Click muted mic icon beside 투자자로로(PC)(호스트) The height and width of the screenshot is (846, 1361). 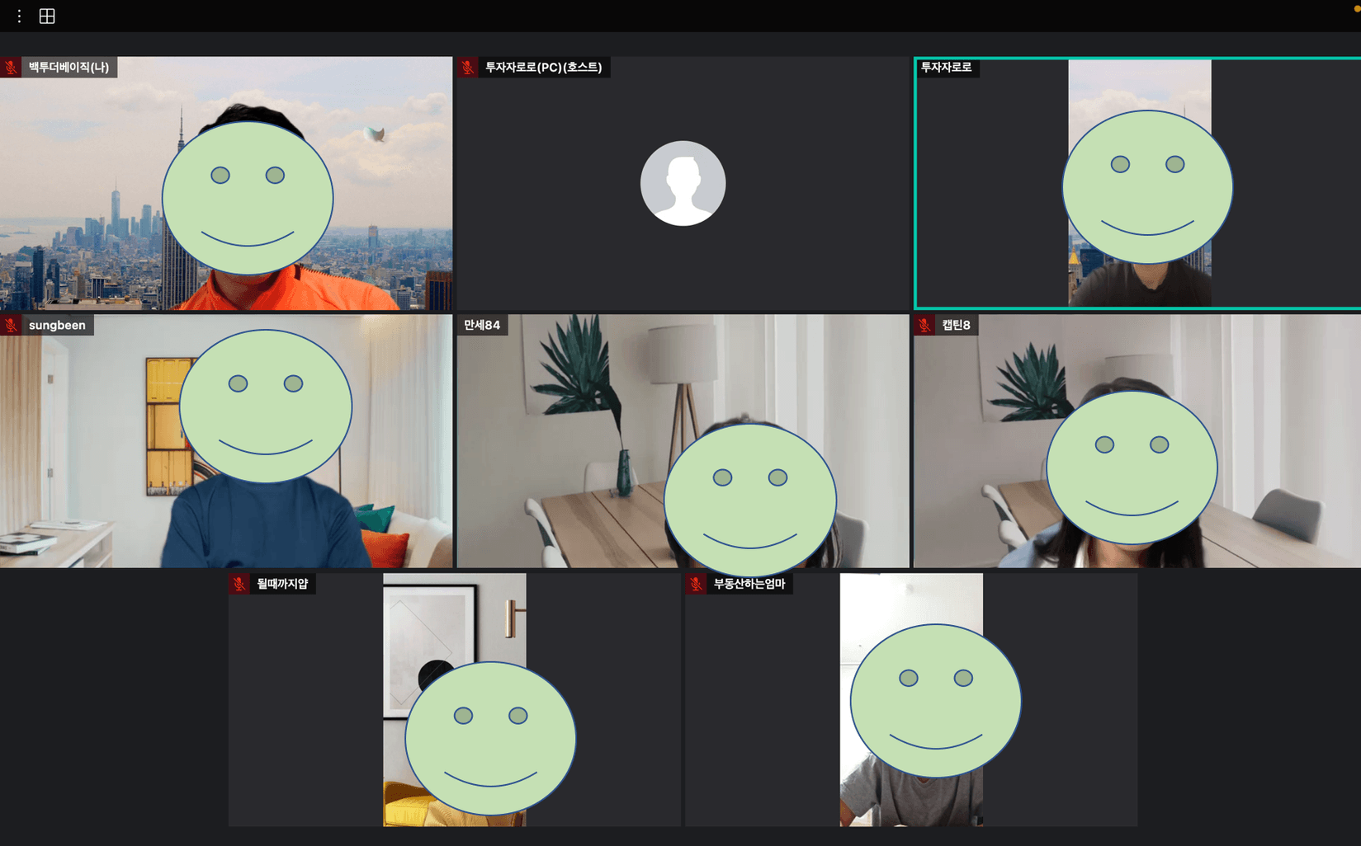click(x=468, y=68)
